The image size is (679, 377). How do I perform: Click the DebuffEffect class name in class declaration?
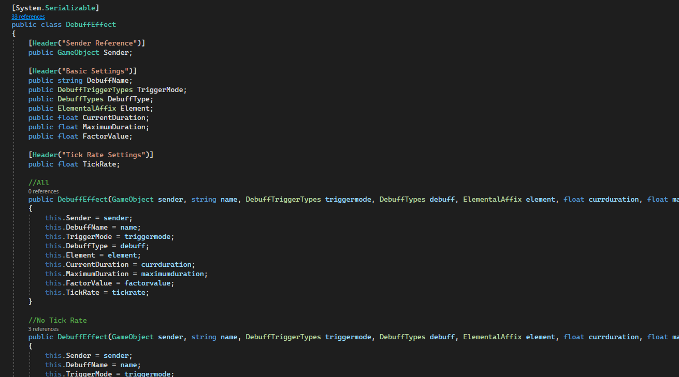91,25
